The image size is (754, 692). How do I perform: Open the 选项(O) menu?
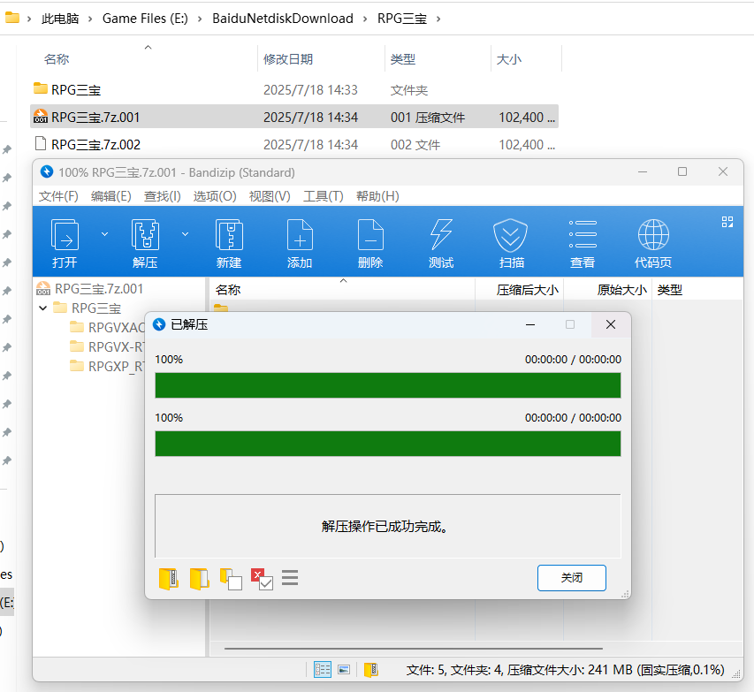pyautogui.click(x=215, y=196)
